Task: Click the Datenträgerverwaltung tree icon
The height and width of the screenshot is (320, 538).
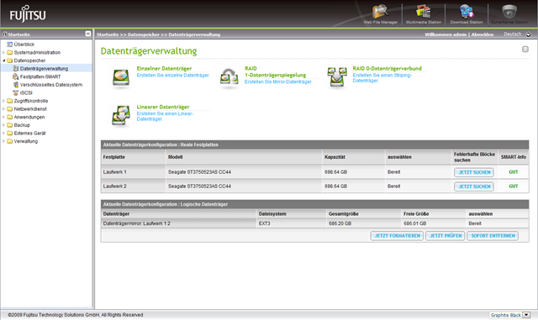Action: [x=15, y=68]
